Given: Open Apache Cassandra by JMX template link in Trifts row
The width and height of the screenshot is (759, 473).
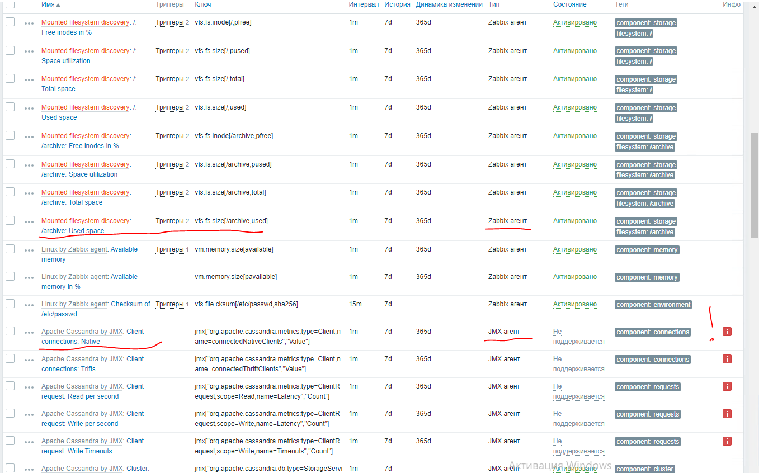Looking at the screenshot, I should click(x=82, y=359).
